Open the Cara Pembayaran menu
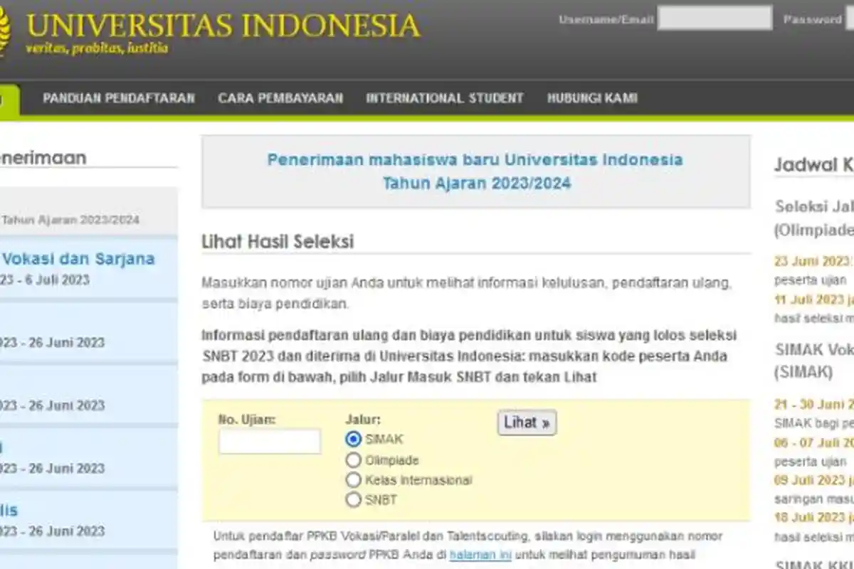 (280, 98)
